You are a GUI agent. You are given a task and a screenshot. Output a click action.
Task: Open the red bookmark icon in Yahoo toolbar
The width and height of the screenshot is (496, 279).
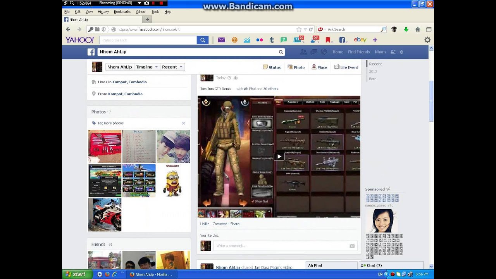[329, 40]
